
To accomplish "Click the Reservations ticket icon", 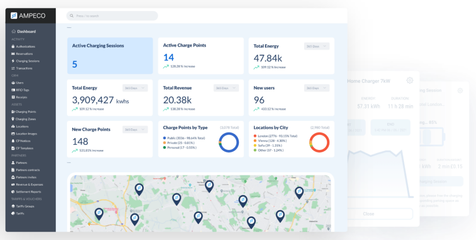I will pos(13,54).
